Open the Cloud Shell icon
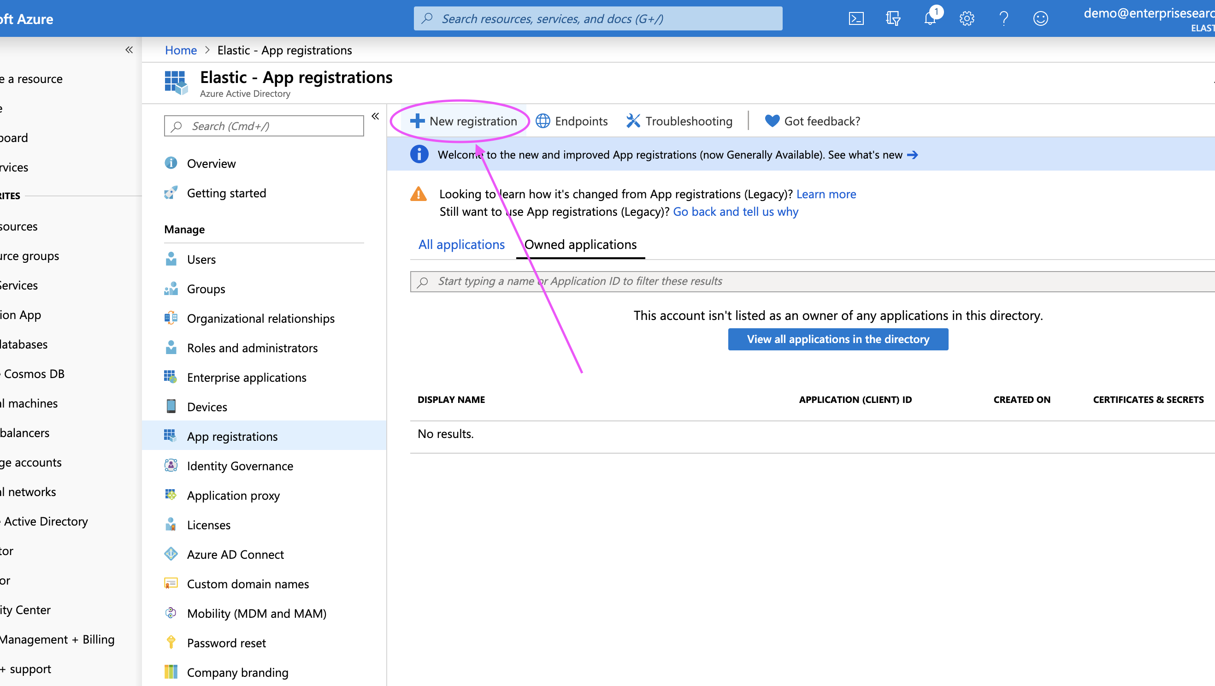The height and width of the screenshot is (686, 1215). coord(855,18)
